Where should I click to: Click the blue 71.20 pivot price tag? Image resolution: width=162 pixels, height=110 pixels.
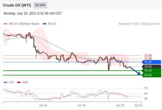(x=151, y=62)
